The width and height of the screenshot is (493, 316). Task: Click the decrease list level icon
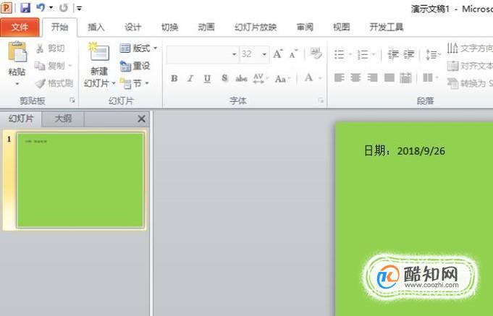point(392,54)
